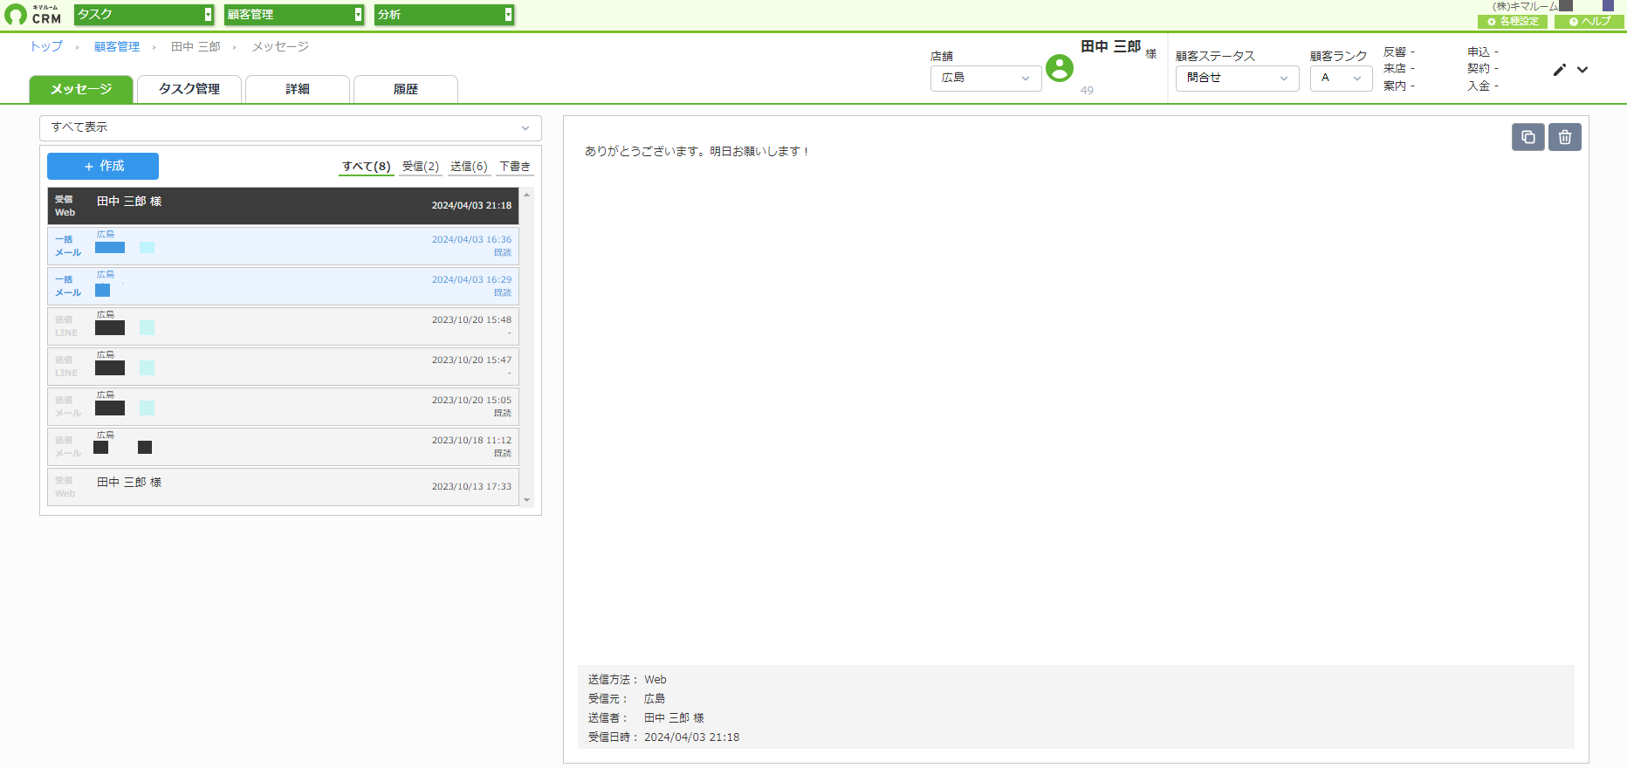Open the 顧客ランク dropdown showing A
Viewport: 1627px width, 768px height.
[1342, 78]
